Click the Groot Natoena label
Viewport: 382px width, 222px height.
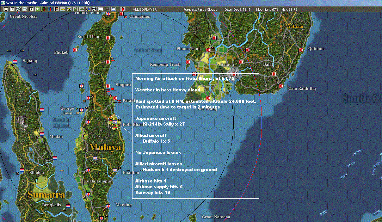coord(216,217)
